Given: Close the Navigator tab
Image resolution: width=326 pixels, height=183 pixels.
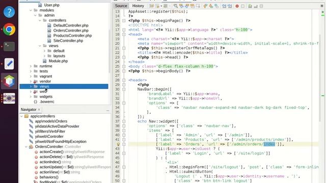Looking at the screenshot, I should pyautogui.click(x=39, y=110).
